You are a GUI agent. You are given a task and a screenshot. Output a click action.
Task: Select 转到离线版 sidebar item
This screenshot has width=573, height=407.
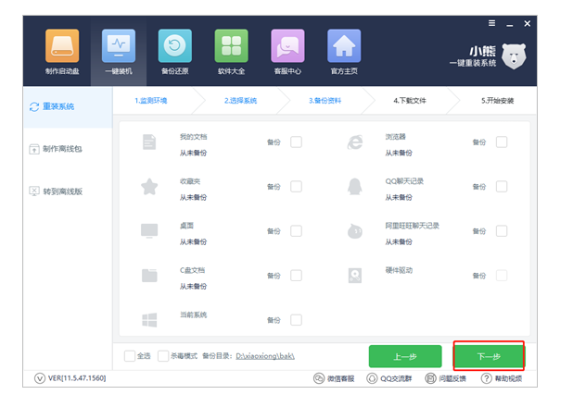57,191
